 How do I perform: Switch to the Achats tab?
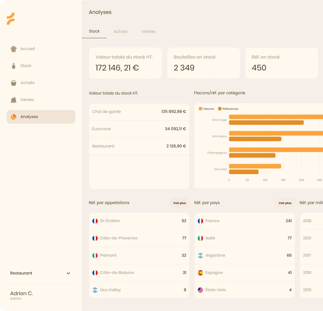point(120,31)
